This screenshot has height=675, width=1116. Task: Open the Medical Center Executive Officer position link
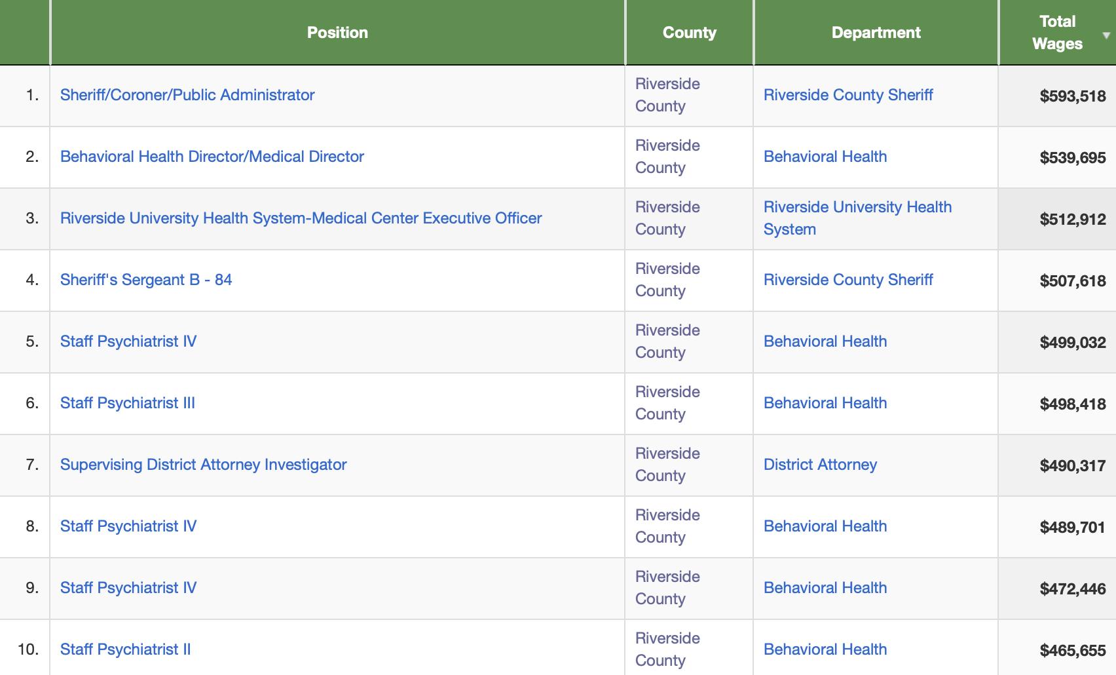[301, 218]
